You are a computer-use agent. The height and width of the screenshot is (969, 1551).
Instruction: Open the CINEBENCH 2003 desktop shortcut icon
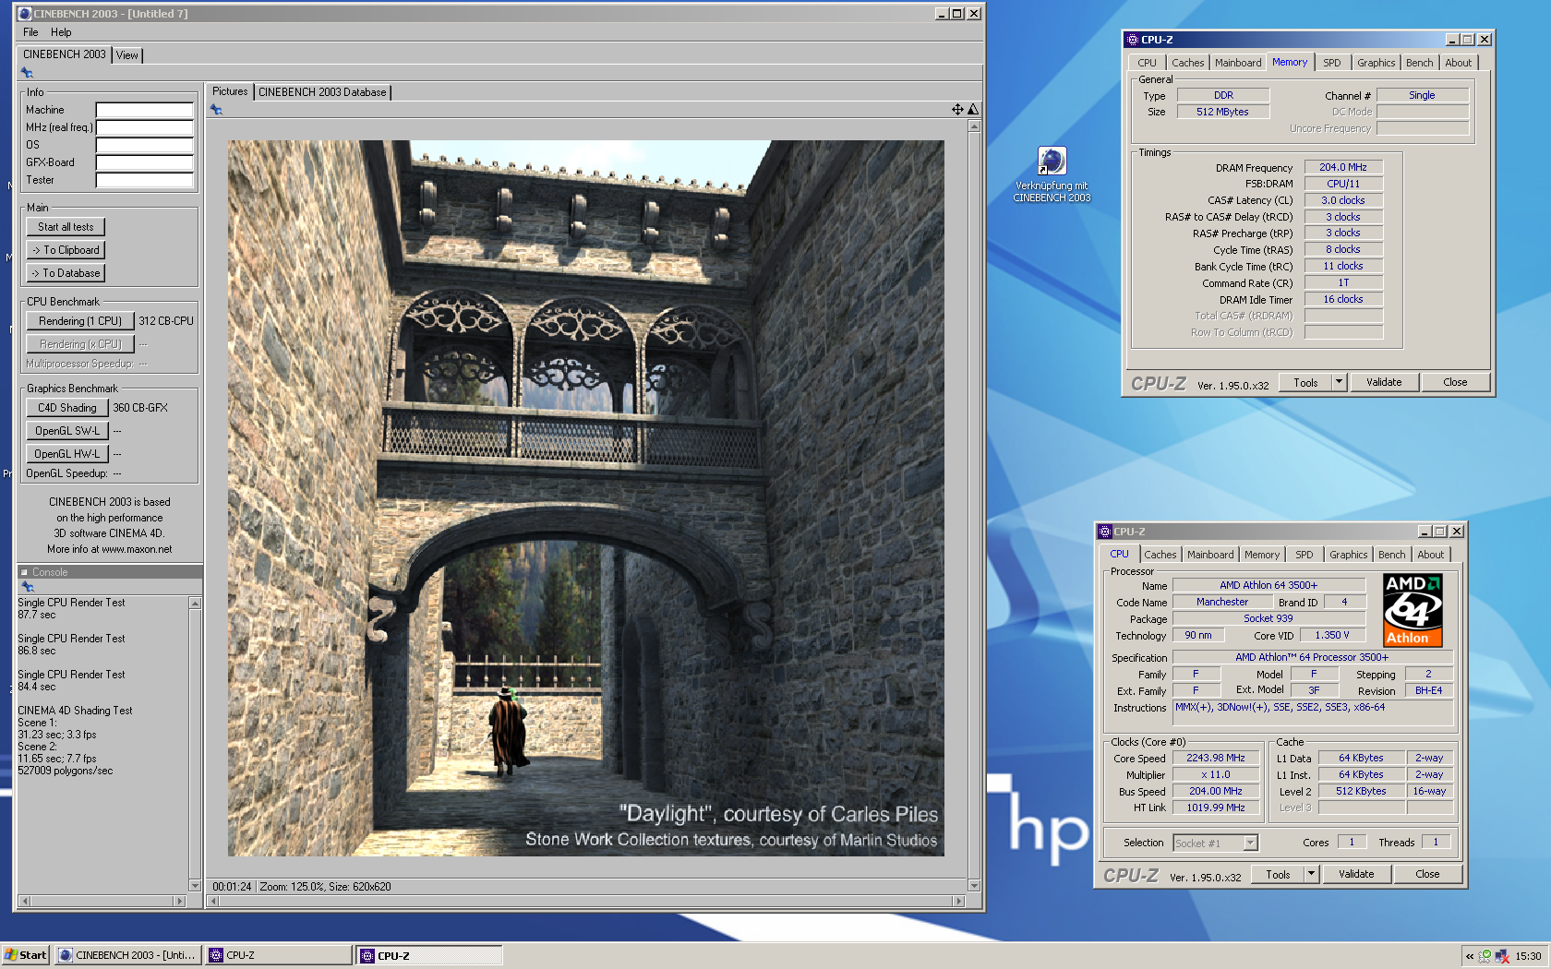[1052, 161]
